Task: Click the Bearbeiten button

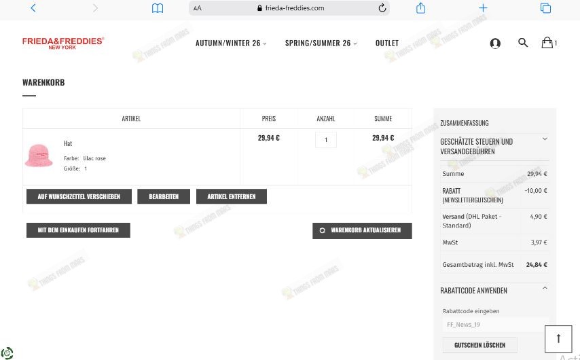Action: tap(164, 196)
